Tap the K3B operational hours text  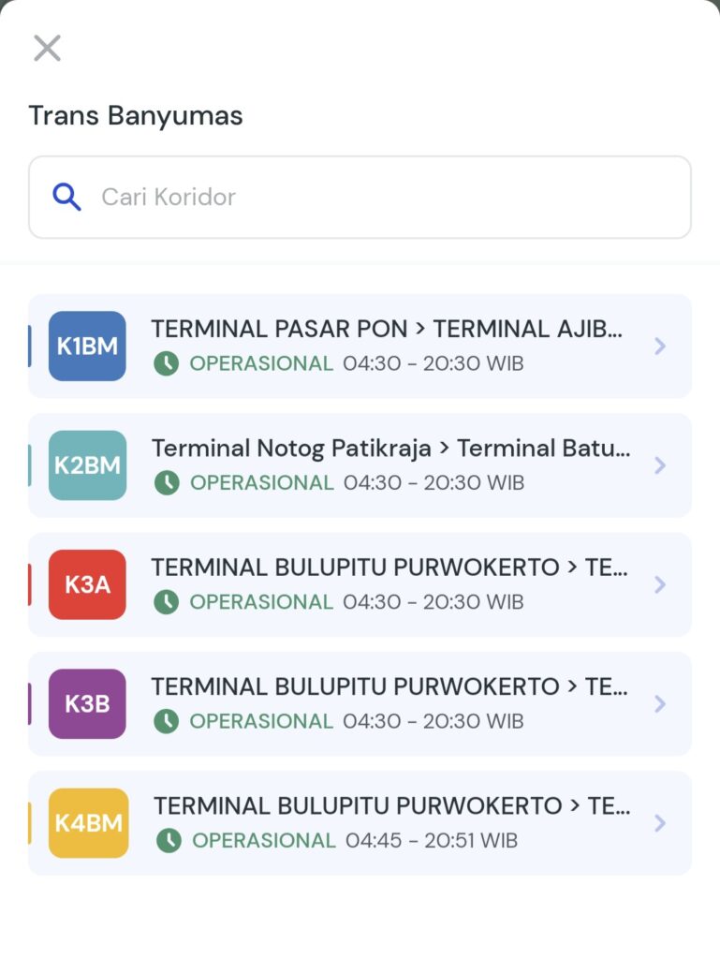pos(433,721)
